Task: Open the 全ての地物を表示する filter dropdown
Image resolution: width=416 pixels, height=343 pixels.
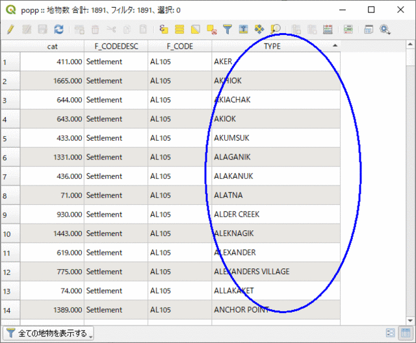Action: [x=48, y=333]
